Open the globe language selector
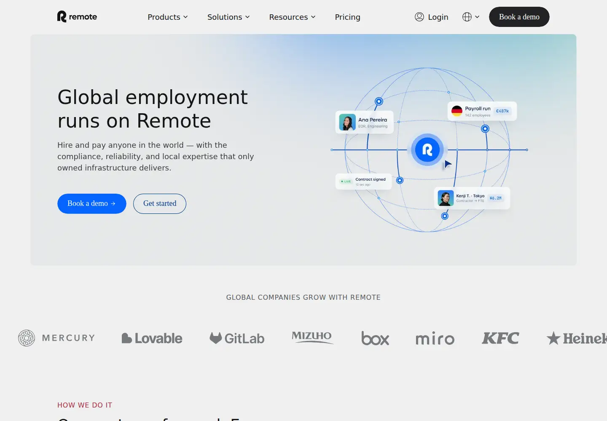607x421 pixels. tap(471, 17)
